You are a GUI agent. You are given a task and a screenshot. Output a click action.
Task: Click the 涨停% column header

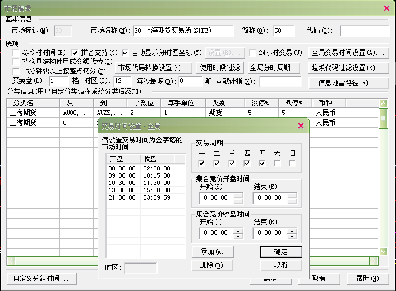coord(261,103)
